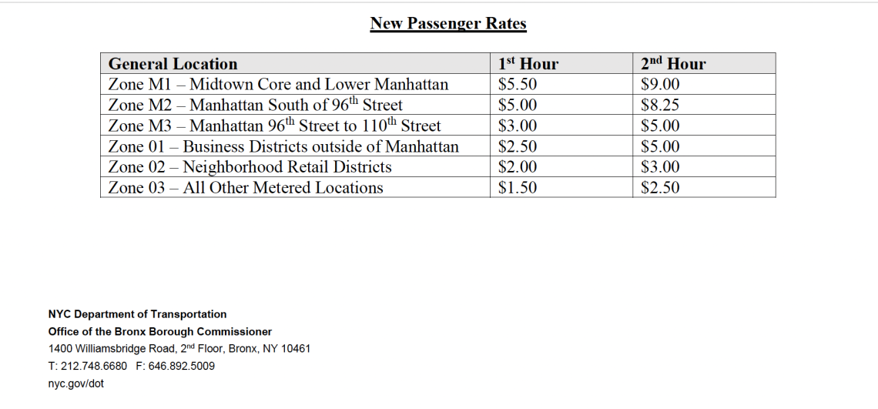Click the Zone M3 96th to 110th Street label
Image resolution: width=878 pixels, height=409 pixels.
point(274,125)
